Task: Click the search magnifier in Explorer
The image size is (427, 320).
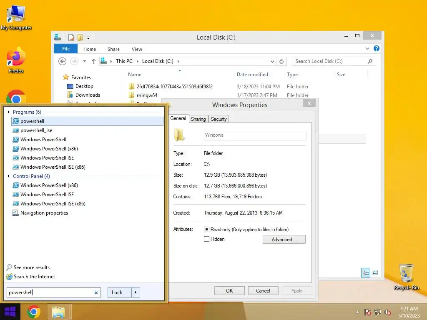Action: tap(370, 61)
